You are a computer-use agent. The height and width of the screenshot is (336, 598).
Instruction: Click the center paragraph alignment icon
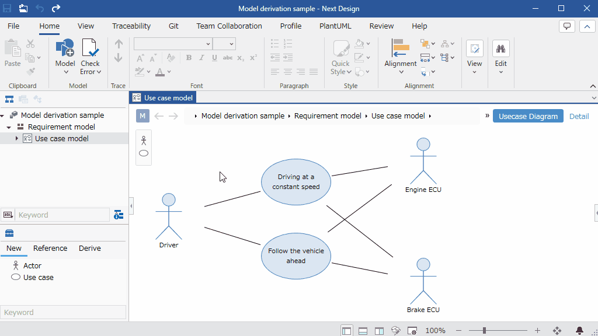click(288, 72)
